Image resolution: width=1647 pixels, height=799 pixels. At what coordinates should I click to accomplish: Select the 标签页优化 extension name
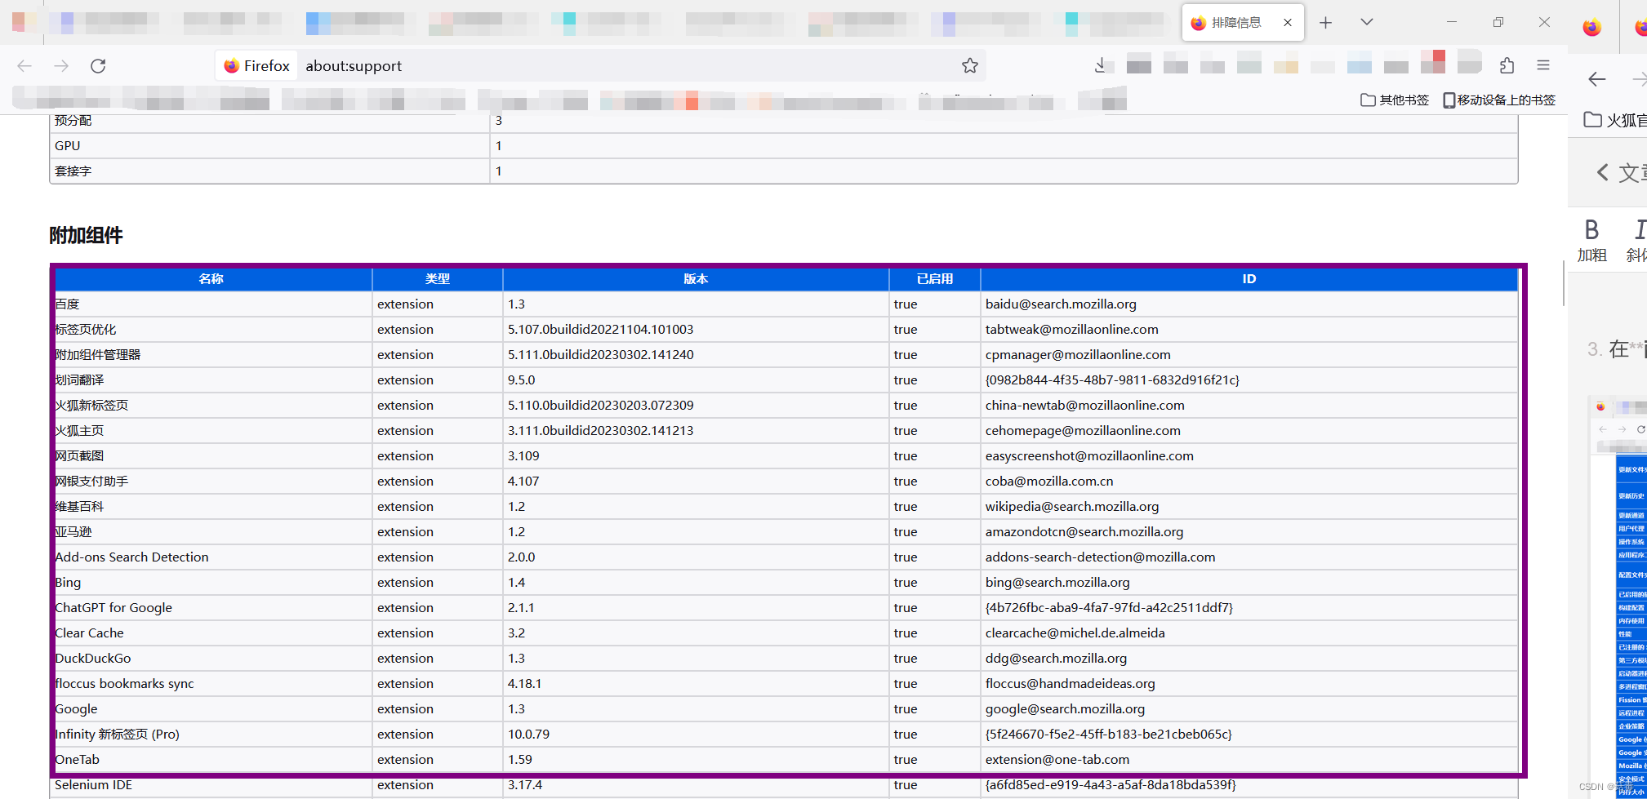click(86, 330)
